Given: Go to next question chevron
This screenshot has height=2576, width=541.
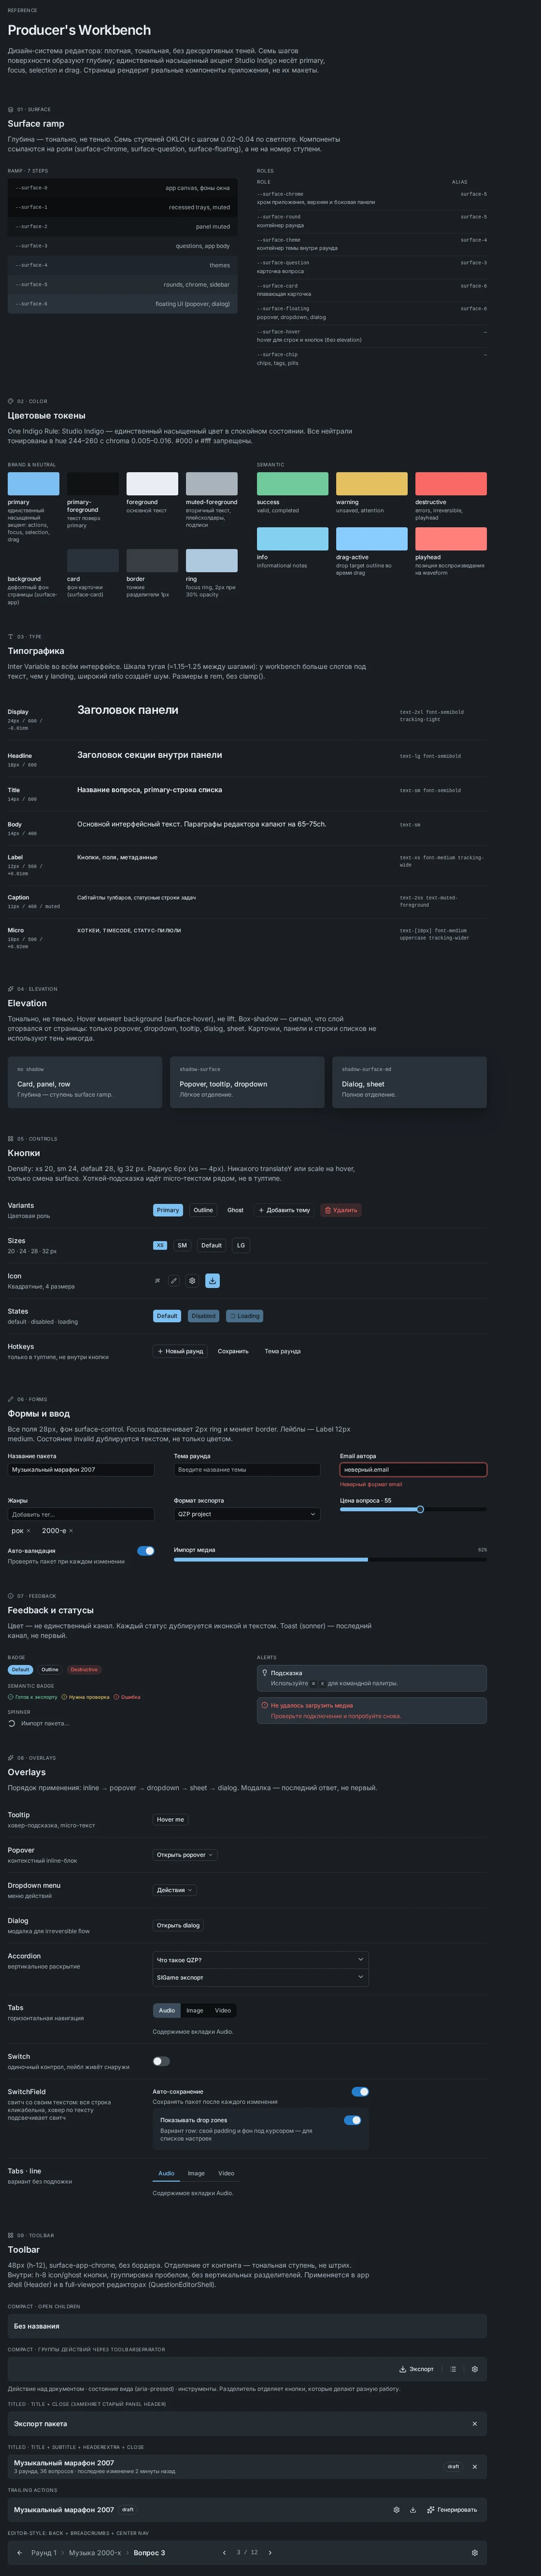Looking at the screenshot, I should coord(270,2552).
